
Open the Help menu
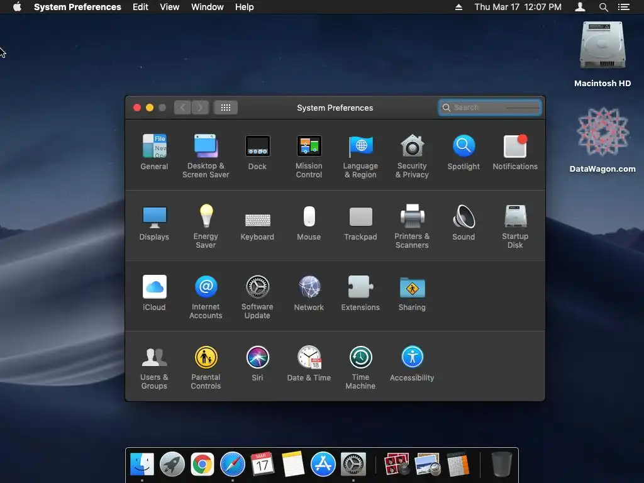tap(245, 7)
